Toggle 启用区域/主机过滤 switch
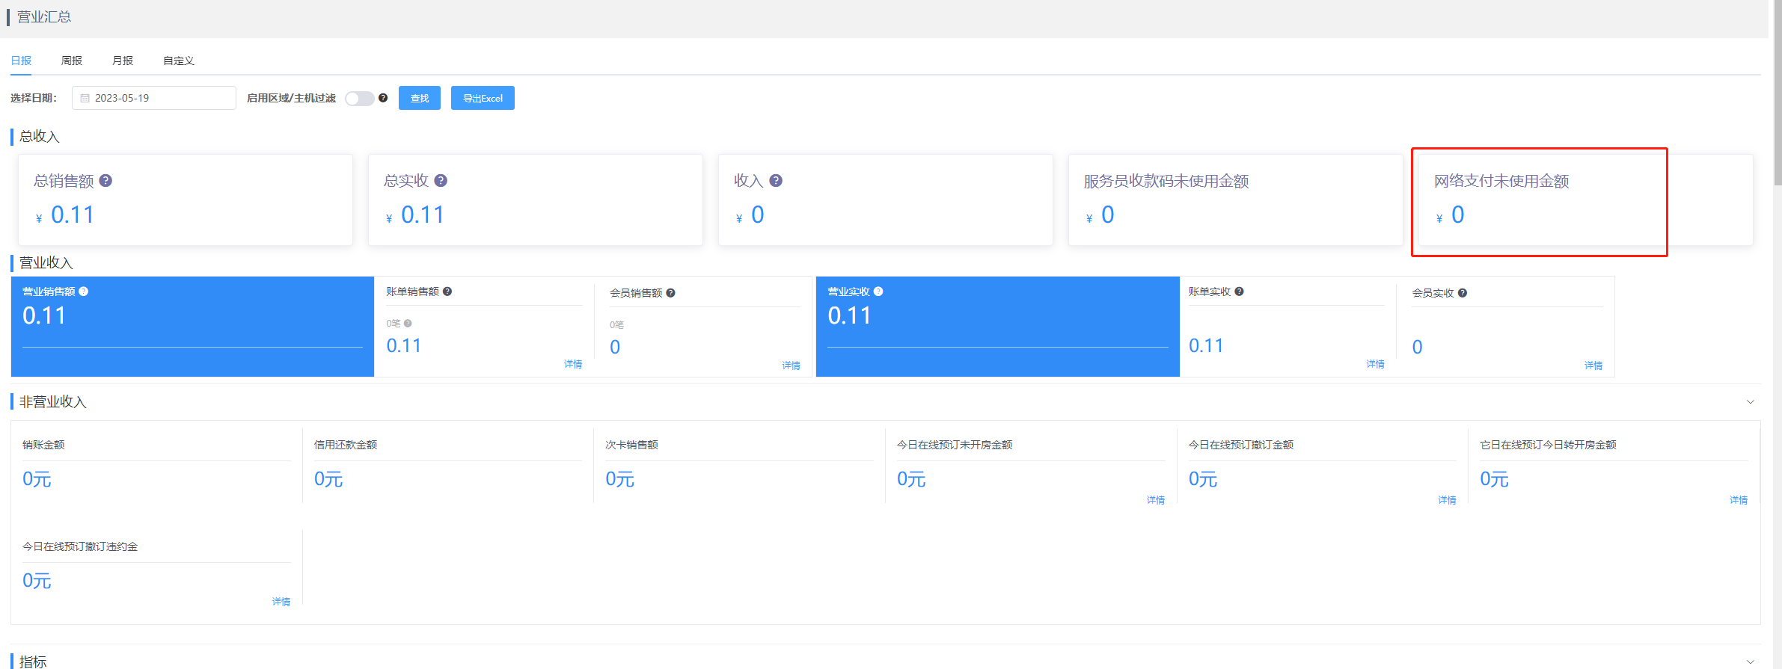 360,99
